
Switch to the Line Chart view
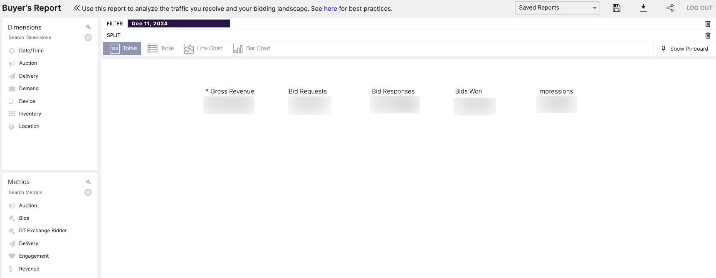(x=203, y=49)
